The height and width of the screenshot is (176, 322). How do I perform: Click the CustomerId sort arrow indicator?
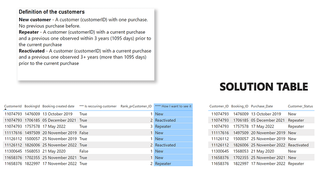pyautogui.click(x=5, y=109)
